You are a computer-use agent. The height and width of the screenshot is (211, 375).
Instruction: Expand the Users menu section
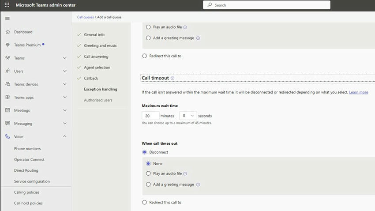pos(65,71)
